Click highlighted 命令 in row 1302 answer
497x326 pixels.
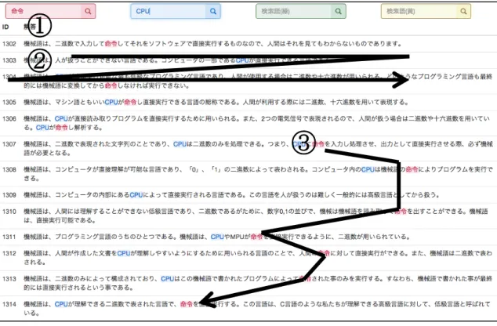(x=111, y=44)
